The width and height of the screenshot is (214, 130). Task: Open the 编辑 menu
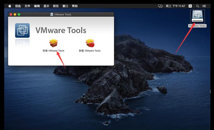[x=37, y=6]
